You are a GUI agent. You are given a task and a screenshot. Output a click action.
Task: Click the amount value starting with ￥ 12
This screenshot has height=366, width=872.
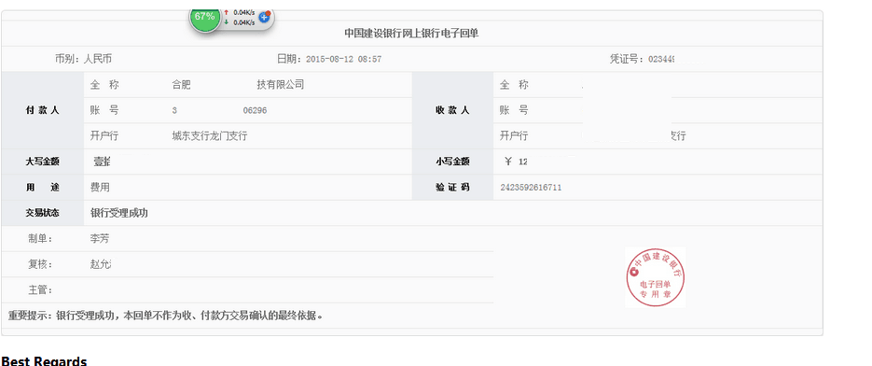[x=516, y=162]
